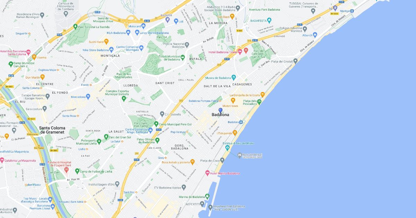Open the Fundació Hospital de l'Esperit Sant pin
Viewport: 416px width, 218px height.
[x=66, y=169]
